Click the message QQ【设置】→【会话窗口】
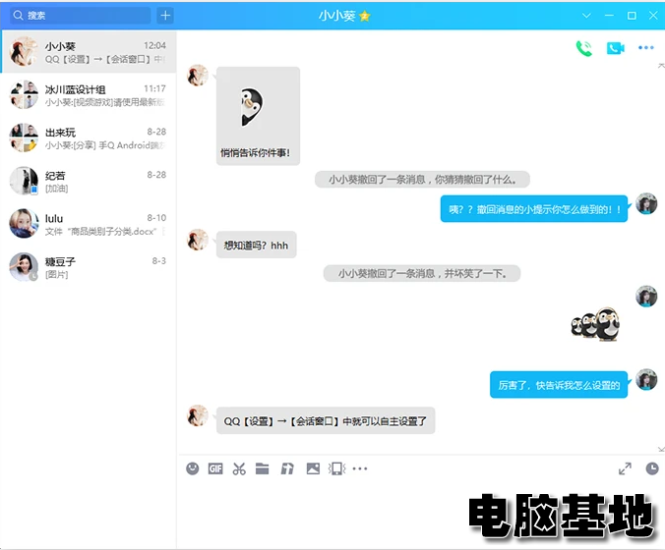 (326, 420)
